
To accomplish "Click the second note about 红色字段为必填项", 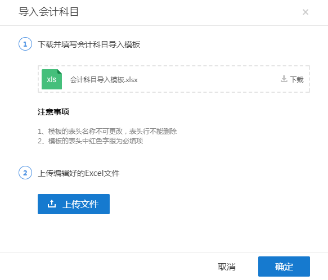I will click(90, 141).
